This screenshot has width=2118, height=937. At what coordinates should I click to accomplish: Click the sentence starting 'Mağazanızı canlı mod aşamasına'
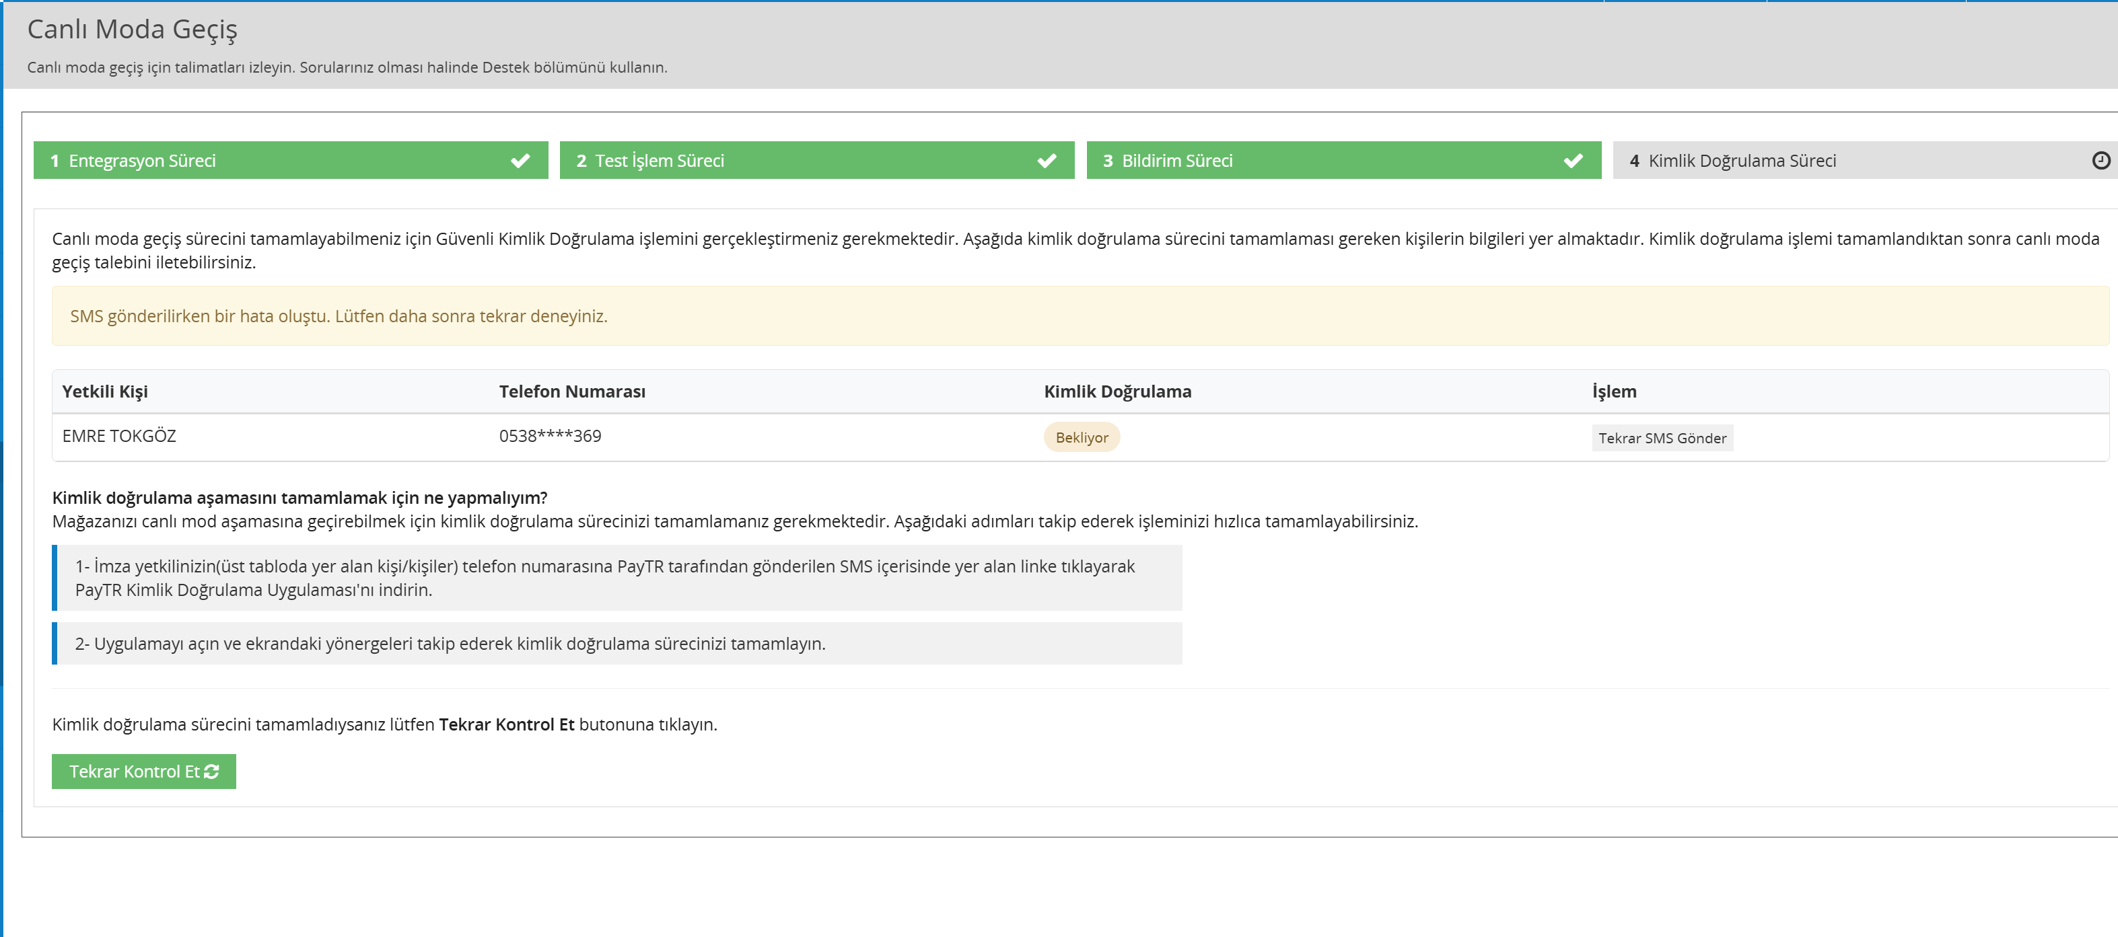pyautogui.click(x=735, y=522)
